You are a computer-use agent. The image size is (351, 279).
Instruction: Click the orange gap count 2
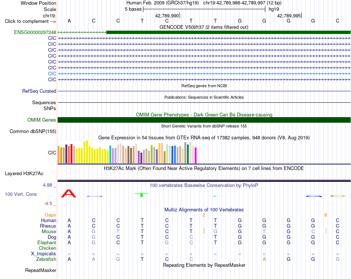point(204,215)
